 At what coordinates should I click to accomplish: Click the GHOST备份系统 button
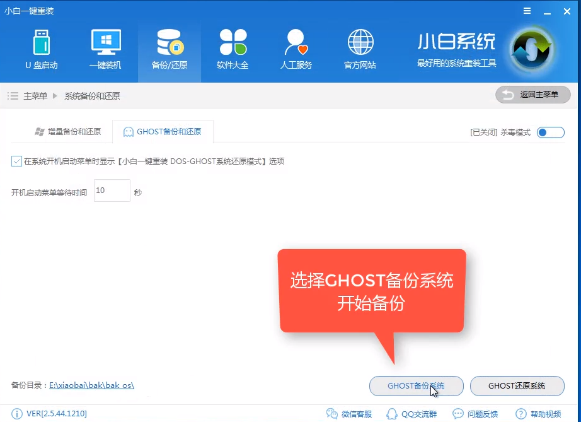(x=416, y=386)
